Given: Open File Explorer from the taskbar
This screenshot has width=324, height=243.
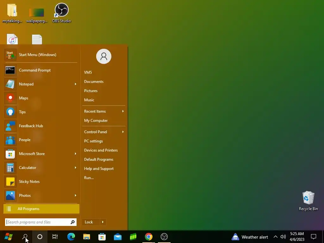Looking at the screenshot, I should point(87,237).
